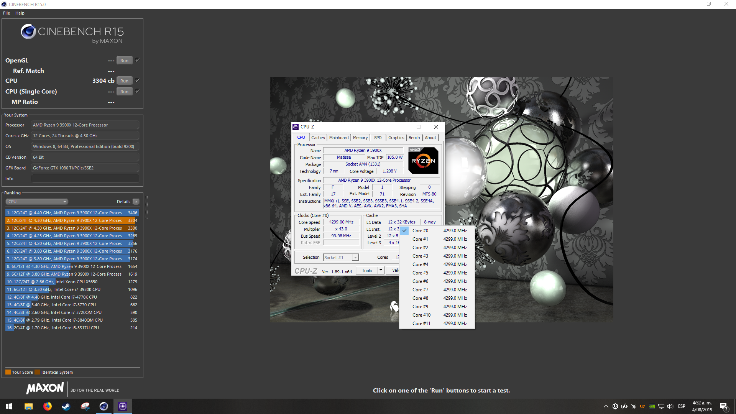The width and height of the screenshot is (736, 414).
Task: Select Core #7 from the clocks menu
Action: click(x=437, y=290)
